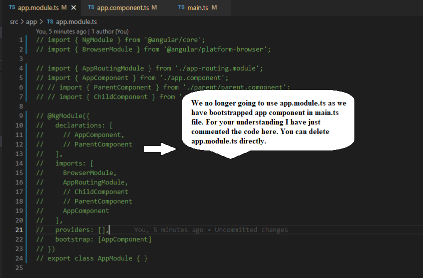The image size is (425, 278).
Task: Click 'export class AppModule { }' text
Action: pyautogui.click(x=98, y=258)
